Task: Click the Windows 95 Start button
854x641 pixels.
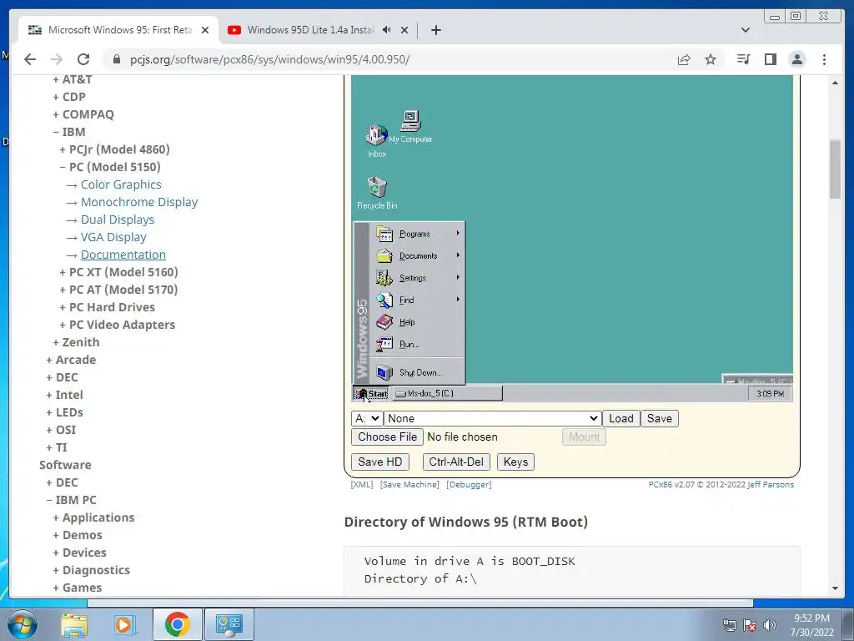Action: [371, 394]
